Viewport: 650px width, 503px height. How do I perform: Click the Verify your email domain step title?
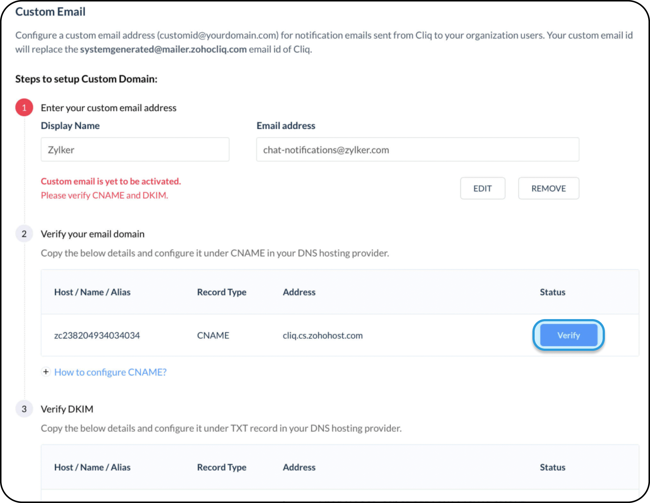[x=92, y=234]
